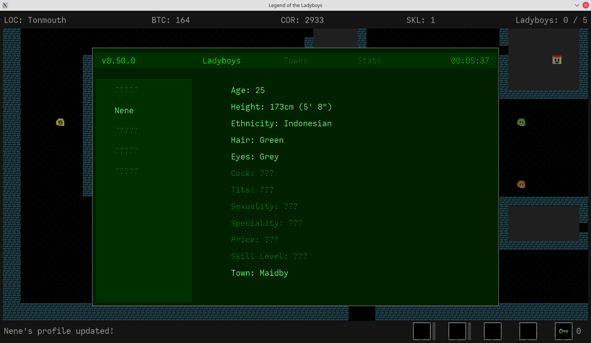Click the orange-haired character sprite
The width and height of the screenshot is (591, 343).
coord(521,184)
